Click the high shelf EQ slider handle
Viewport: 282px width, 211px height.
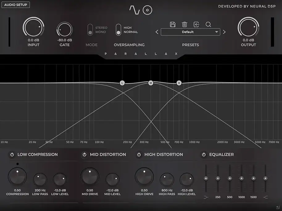click(x=265, y=178)
